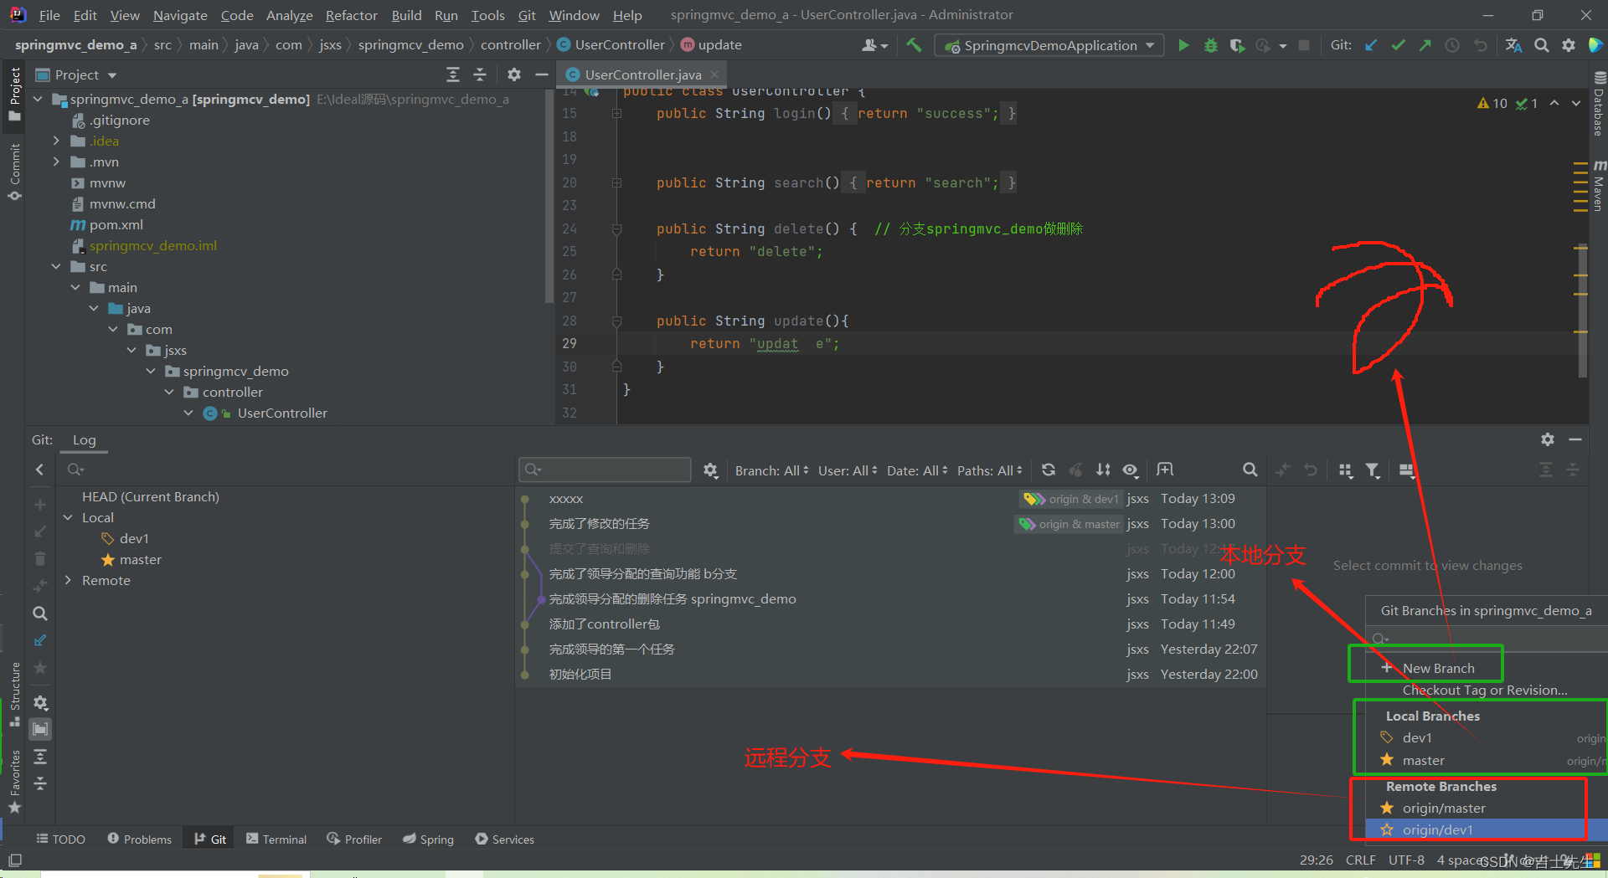Push commits with Git green arrow icon
1608x878 pixels.
tap(1425, 45)
